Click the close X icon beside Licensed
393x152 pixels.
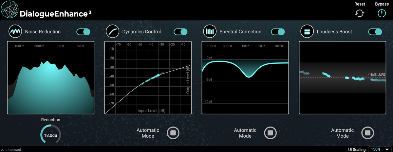click(3, 149)
